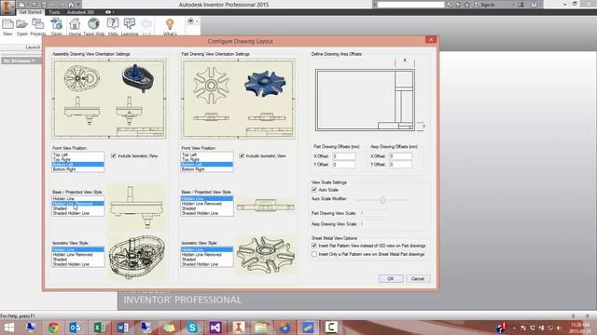Select Top Right in assembly Front View Position
Screen dimensions: 597x335
77,159
